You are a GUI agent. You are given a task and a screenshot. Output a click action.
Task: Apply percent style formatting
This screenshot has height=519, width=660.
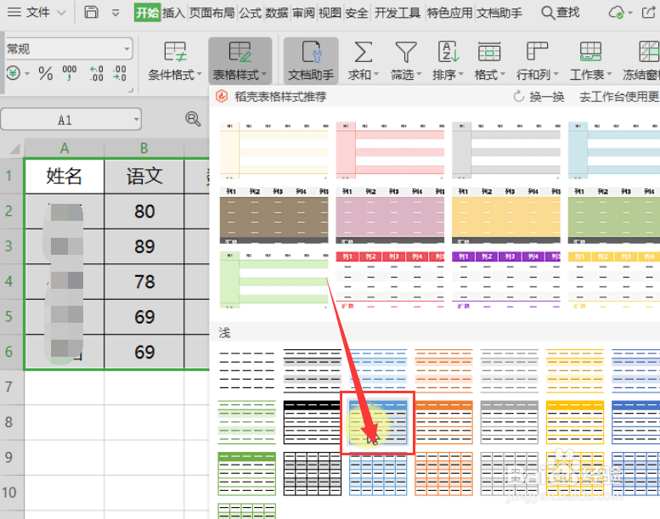click(46, 74)
